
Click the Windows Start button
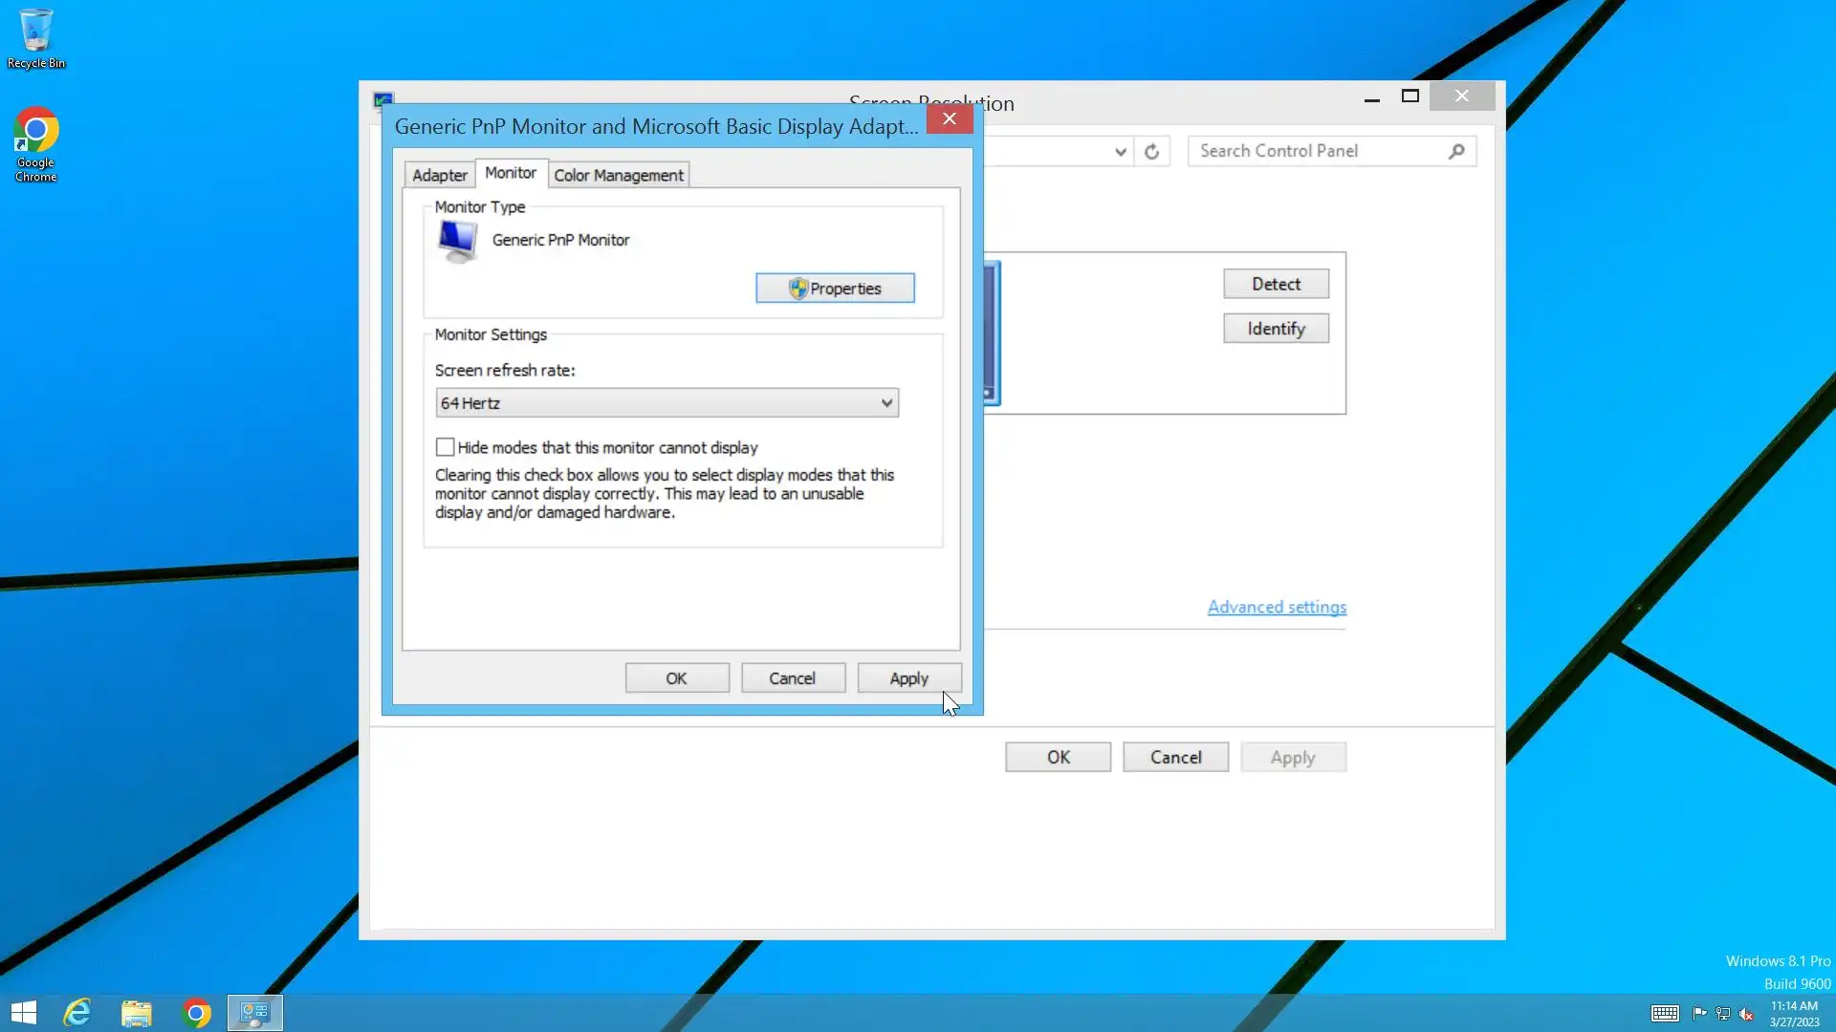24,1013
